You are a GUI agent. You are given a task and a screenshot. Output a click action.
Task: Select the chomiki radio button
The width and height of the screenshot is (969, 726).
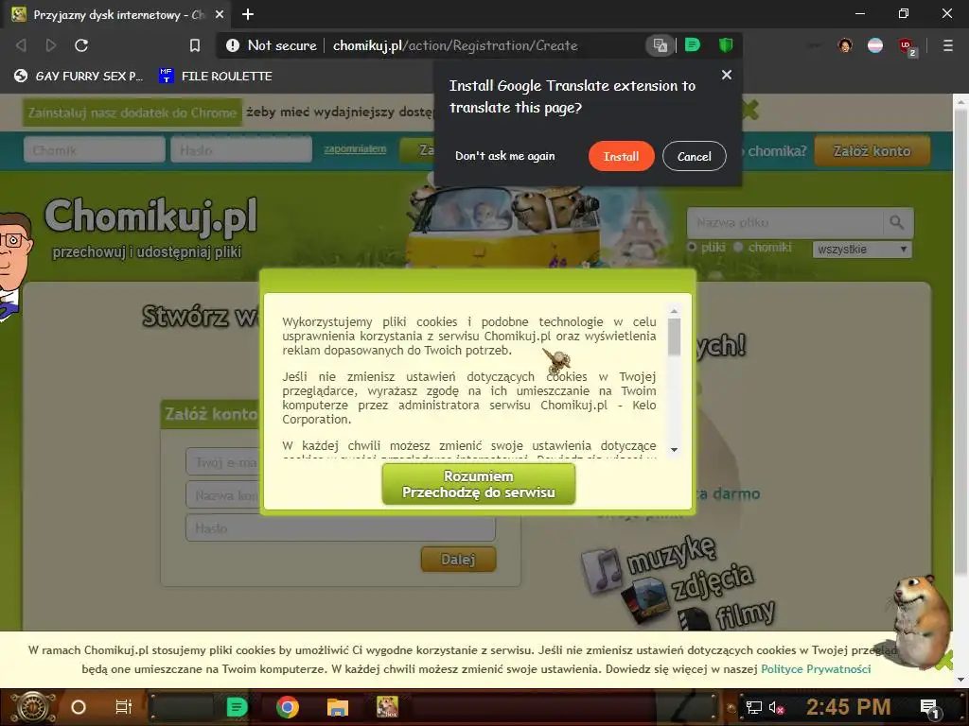click(x=738, y=247)
